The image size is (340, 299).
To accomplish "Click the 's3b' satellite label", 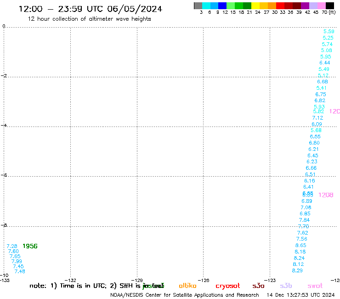I will coord(286,286).
